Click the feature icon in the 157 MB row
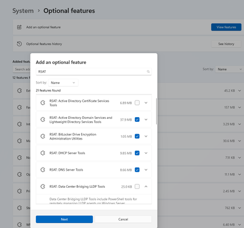 pos(20,107)
